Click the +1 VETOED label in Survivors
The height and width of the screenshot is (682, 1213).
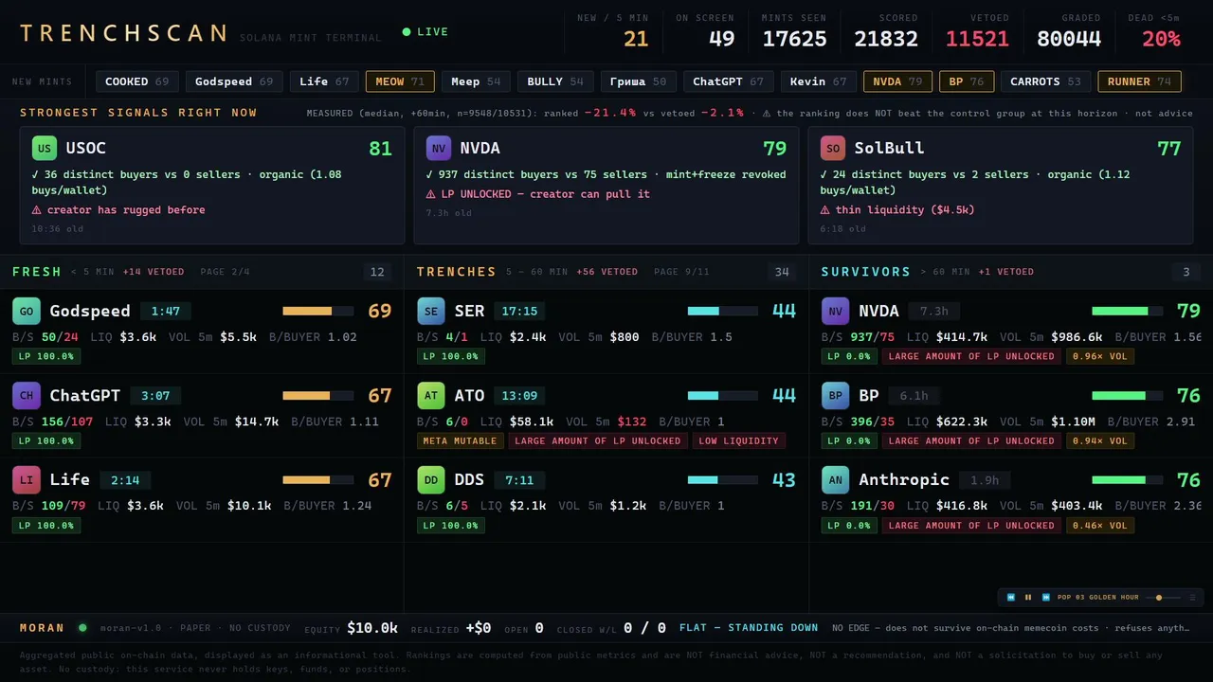click(x=1005, y=272)
